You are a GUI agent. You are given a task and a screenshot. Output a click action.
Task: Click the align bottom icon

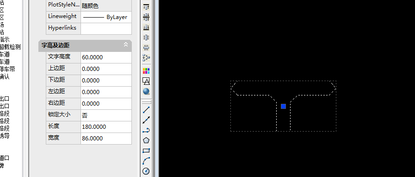click(146, 27)
